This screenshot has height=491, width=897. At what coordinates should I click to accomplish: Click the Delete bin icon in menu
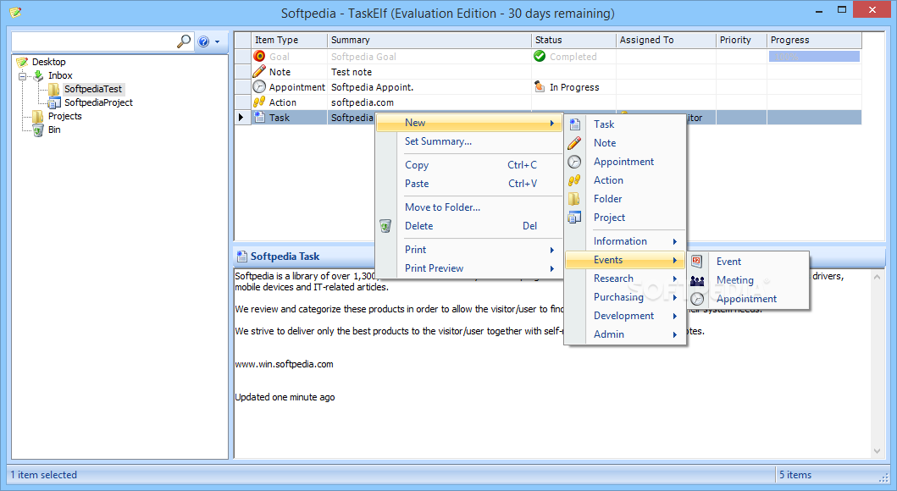(x=385, y=226)
